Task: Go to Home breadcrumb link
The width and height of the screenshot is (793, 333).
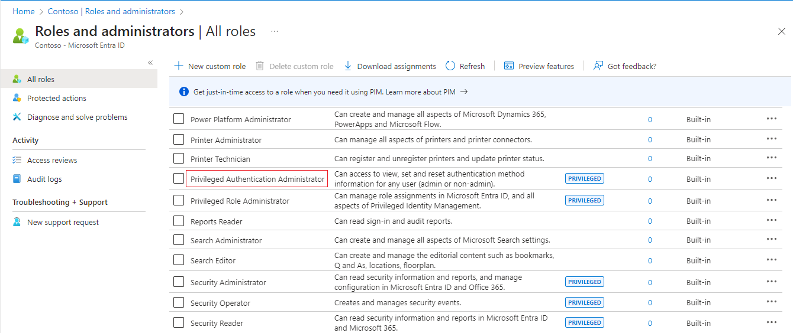Action: (24, 11)
